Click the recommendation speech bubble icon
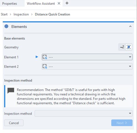The width and height of the screenshot is (137, 133). tap(11, 90)
